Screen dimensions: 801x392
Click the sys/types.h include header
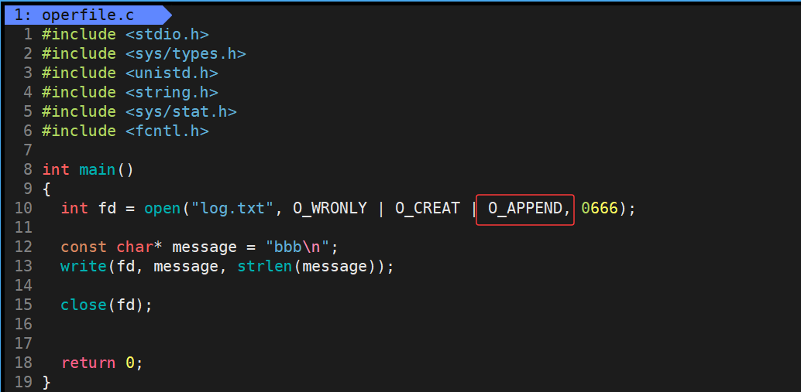pos(185,53)
